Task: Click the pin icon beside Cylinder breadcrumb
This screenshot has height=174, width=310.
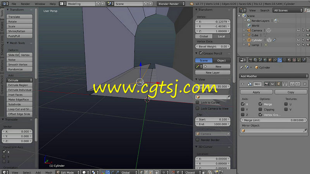Action: [241, 67]
